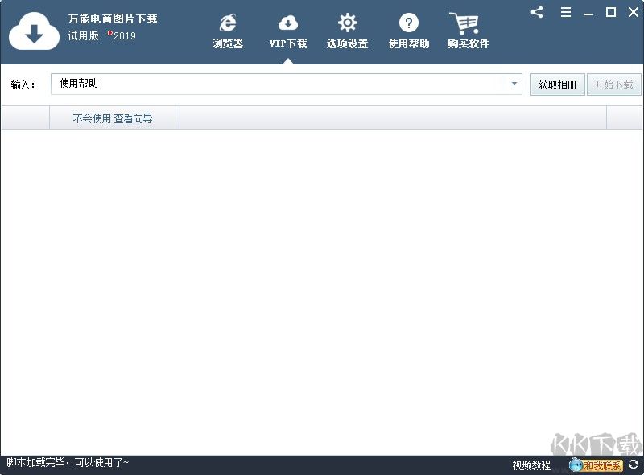This screenshot has height=475, width=644.
Task: Click the 获取相册 button
Action: click(x=557, y=84)
